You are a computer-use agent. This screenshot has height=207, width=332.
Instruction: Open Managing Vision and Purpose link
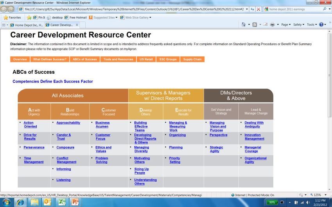pos(218,126)
